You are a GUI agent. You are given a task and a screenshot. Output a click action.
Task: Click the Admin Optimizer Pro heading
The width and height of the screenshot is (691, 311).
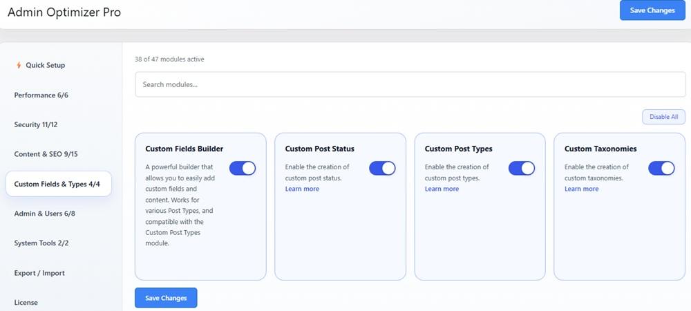[64, 12]
